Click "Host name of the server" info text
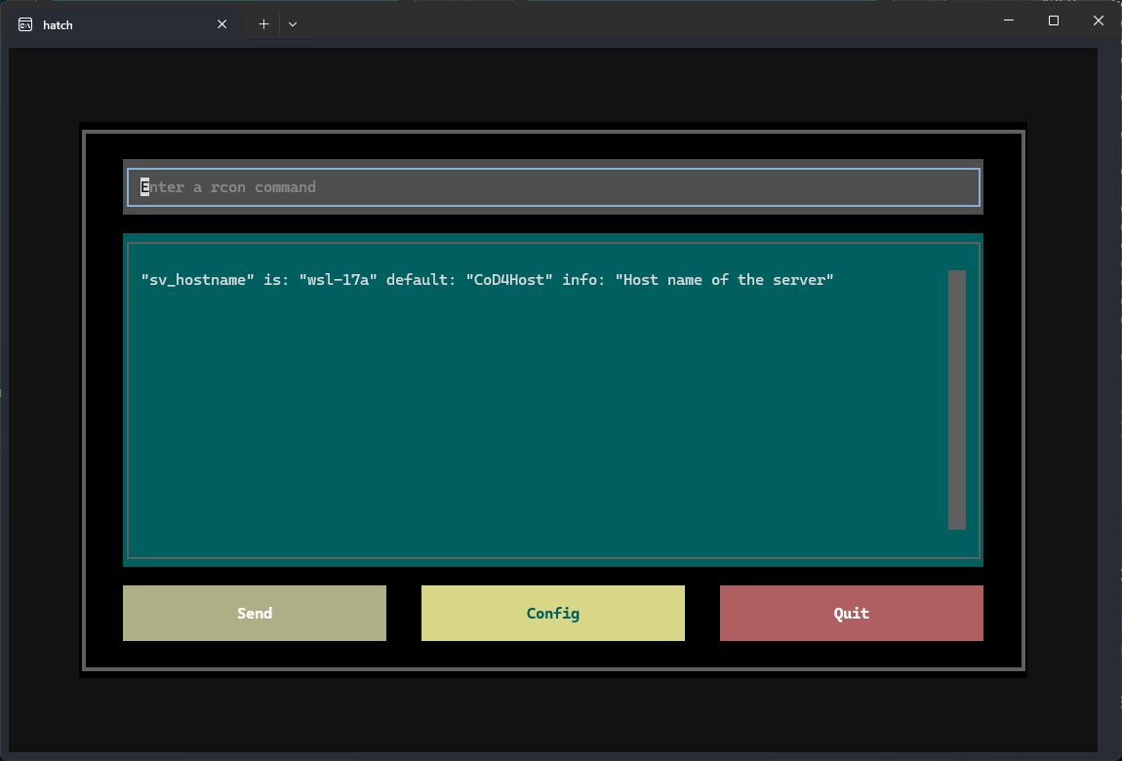Screen dimensions: 1122x761 (x=724, y=280)
